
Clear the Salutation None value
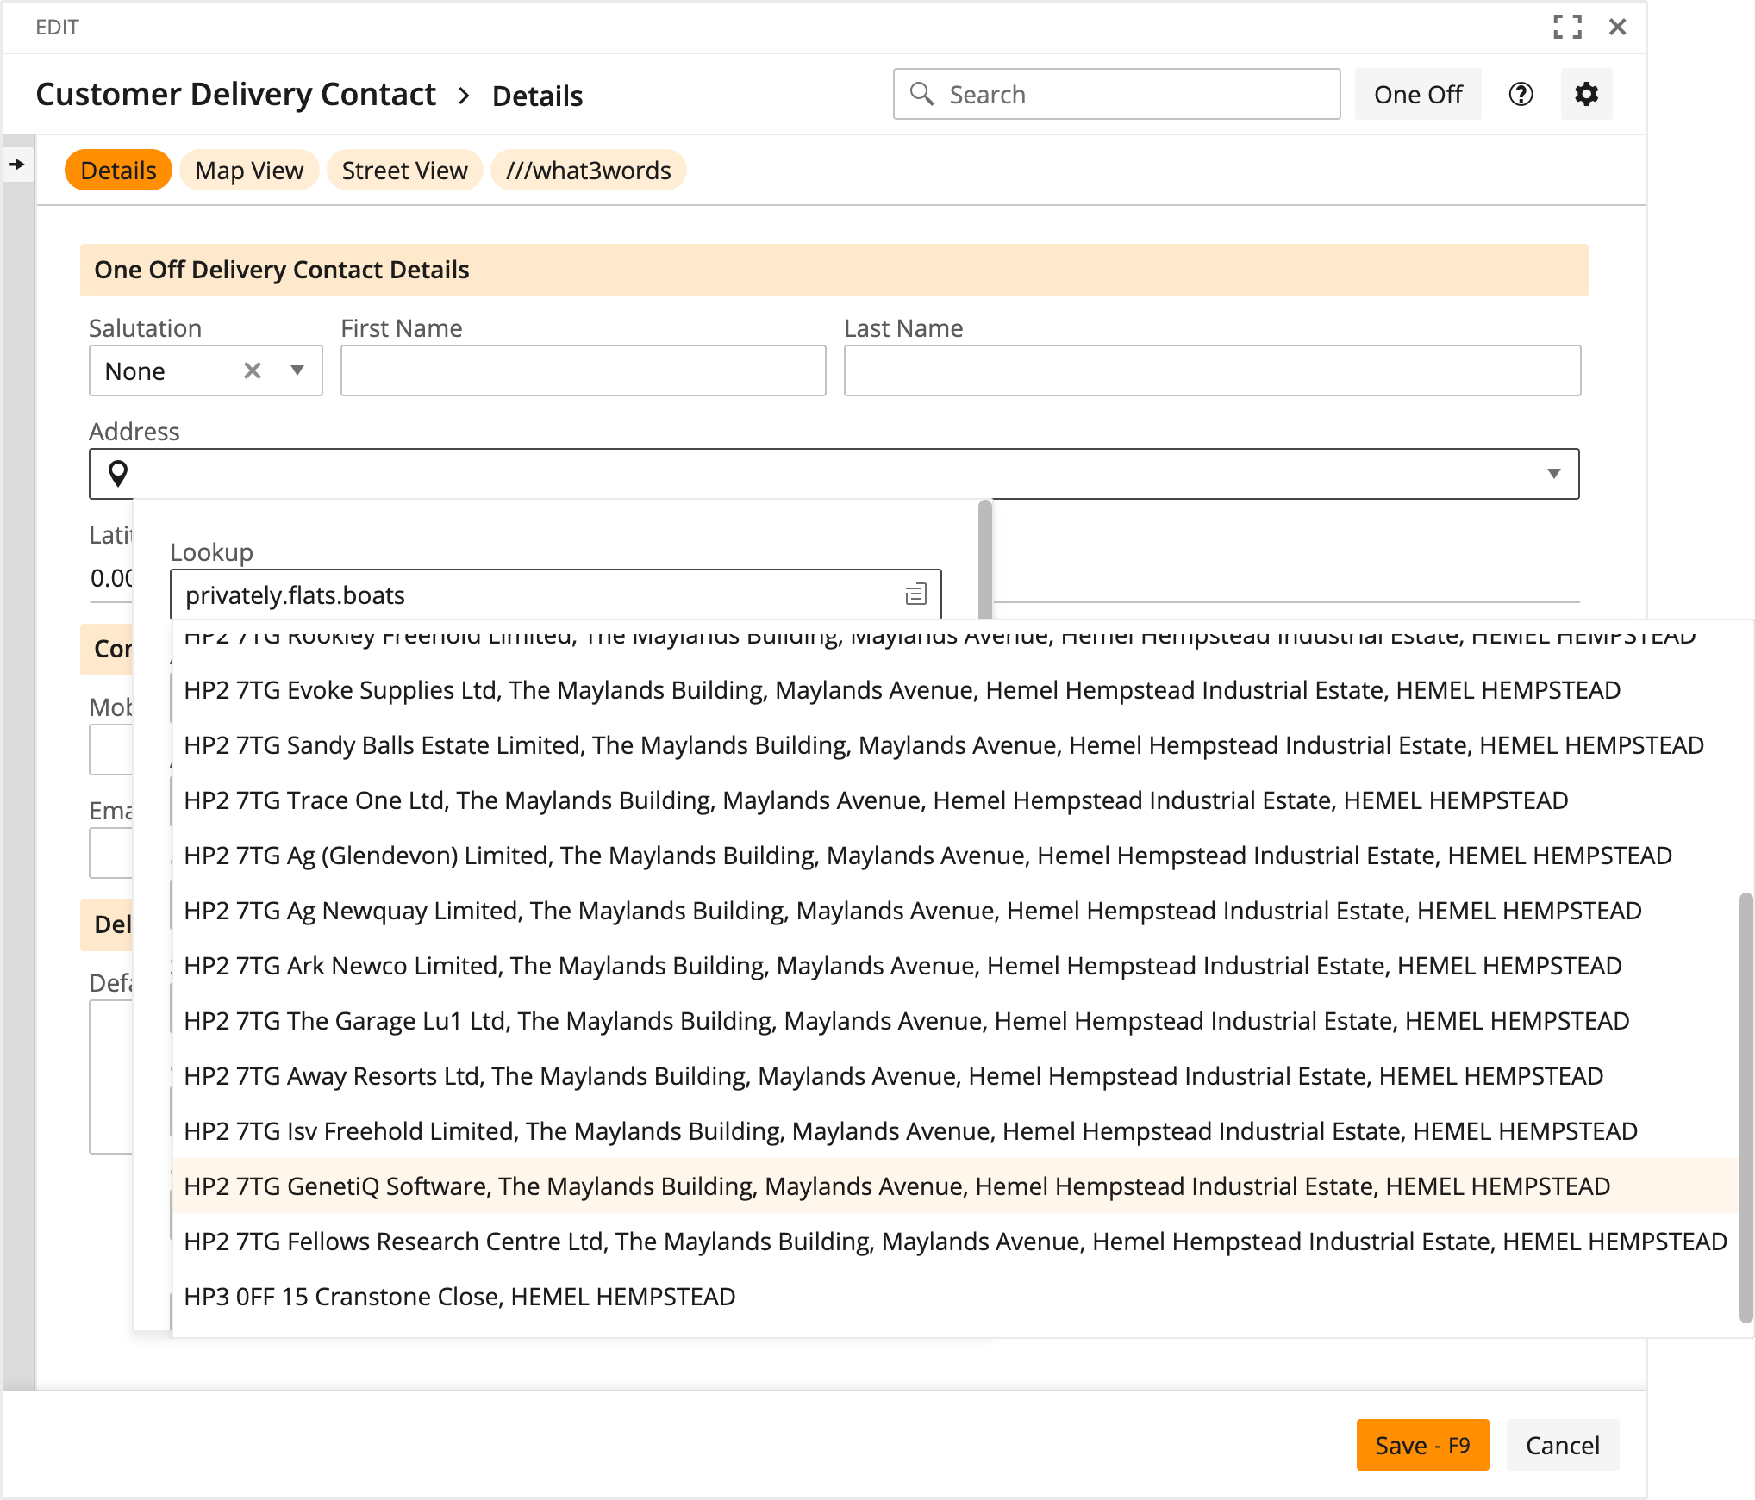click(x=252, y=370)
